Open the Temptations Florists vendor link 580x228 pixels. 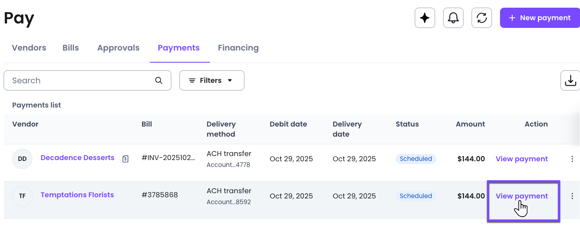click(77, 195)
